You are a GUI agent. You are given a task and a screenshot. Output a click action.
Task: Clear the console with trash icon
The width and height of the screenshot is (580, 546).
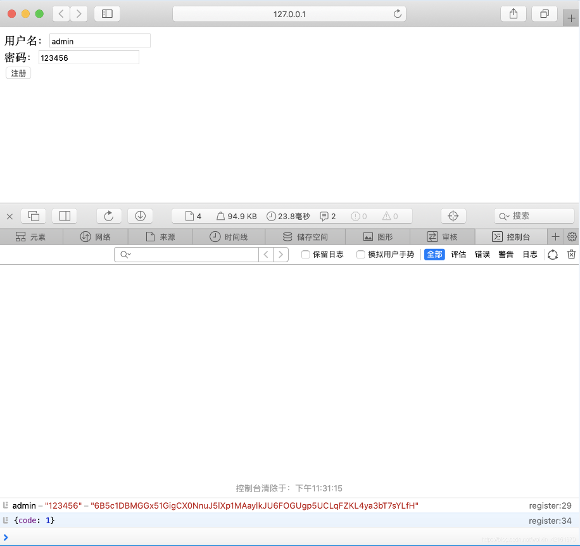(x=571, y=255)
